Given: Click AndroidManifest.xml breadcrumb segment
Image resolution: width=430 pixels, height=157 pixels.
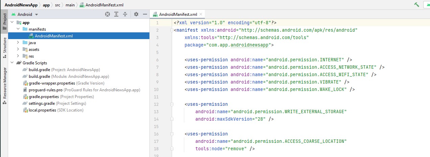Looking at the screenshot, I should click(x=102, y=5).
